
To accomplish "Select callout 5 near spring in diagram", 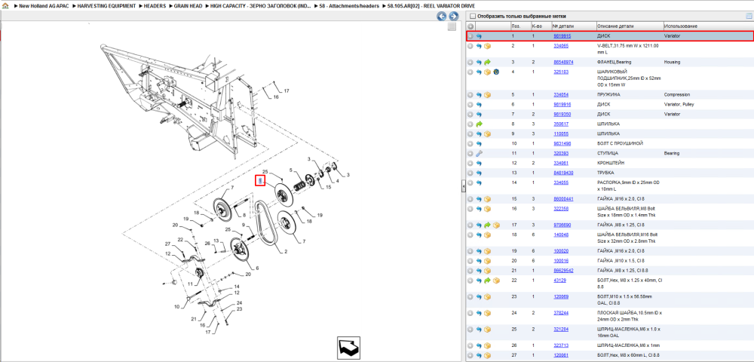I will [290, 170].
